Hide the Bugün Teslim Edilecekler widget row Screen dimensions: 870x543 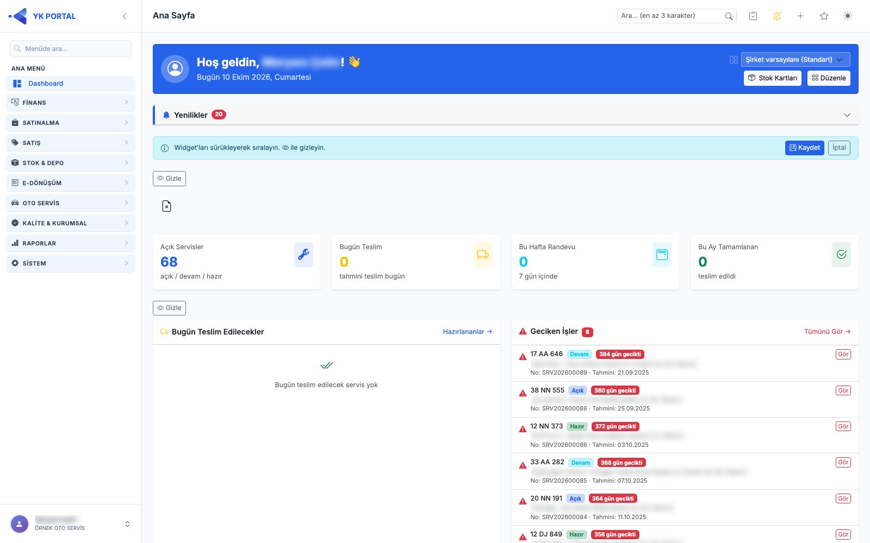169,308
